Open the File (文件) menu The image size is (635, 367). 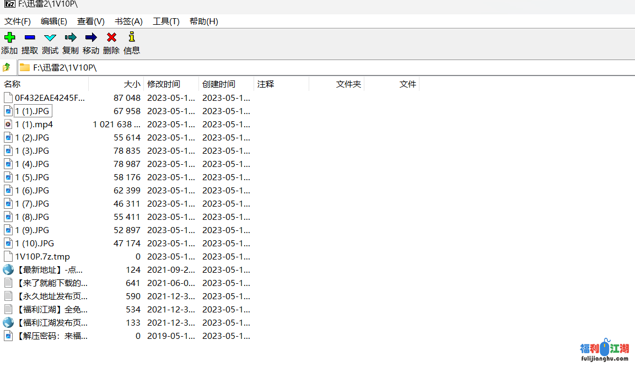coord(18,21)
